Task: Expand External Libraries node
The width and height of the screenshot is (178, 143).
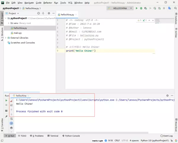Action: click(x=6, y=38)
